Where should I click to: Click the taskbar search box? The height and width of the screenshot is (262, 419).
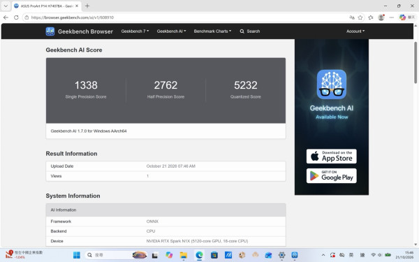(116, 255)
